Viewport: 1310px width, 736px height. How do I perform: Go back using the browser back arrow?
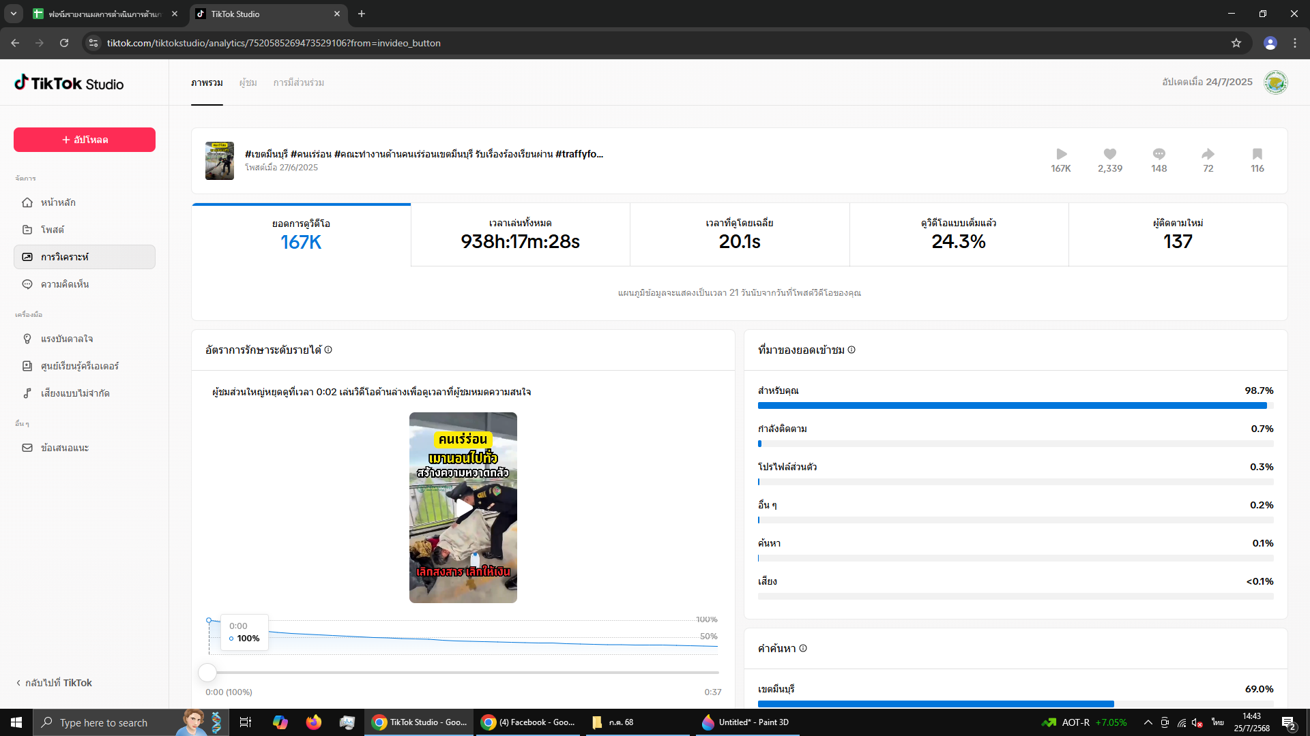[15, 43]
